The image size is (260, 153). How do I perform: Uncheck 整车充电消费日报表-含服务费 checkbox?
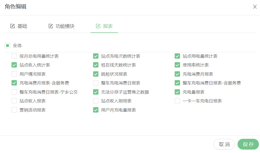point(177,83)
